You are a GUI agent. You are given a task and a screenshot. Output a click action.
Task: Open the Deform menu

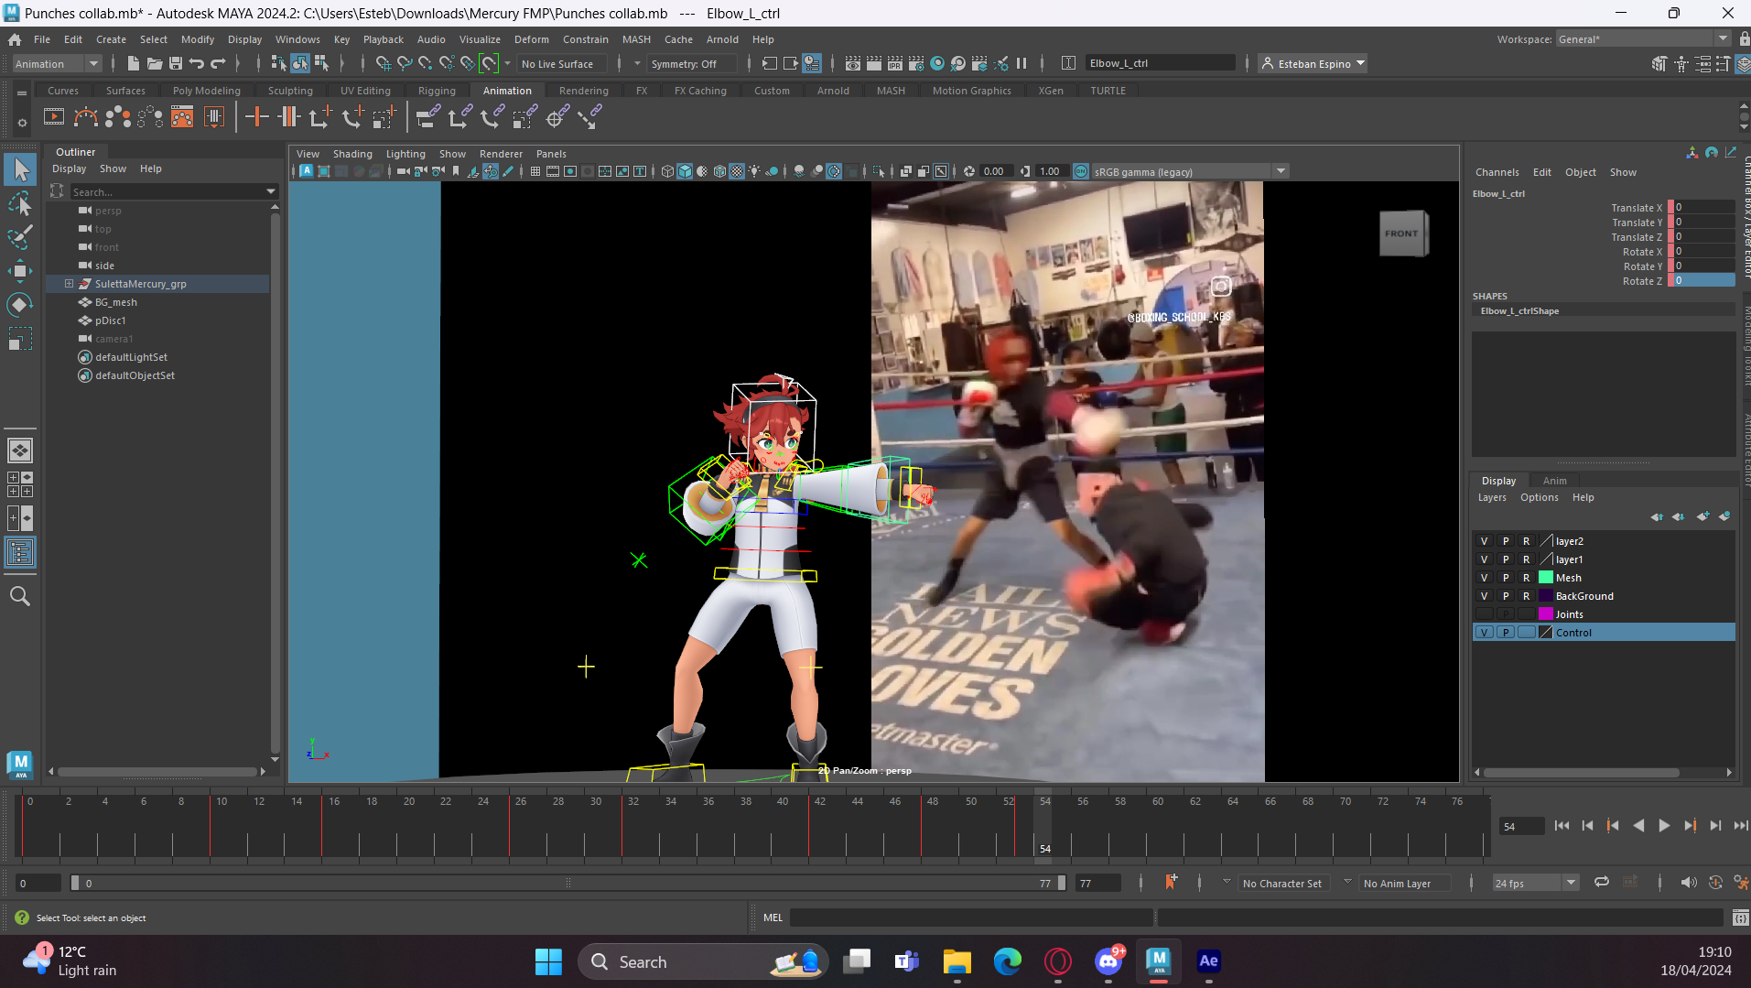coord(531,39)
